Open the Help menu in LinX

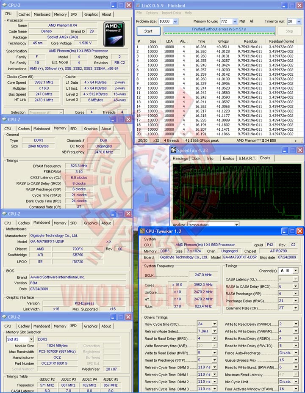(x=188, y=13)
